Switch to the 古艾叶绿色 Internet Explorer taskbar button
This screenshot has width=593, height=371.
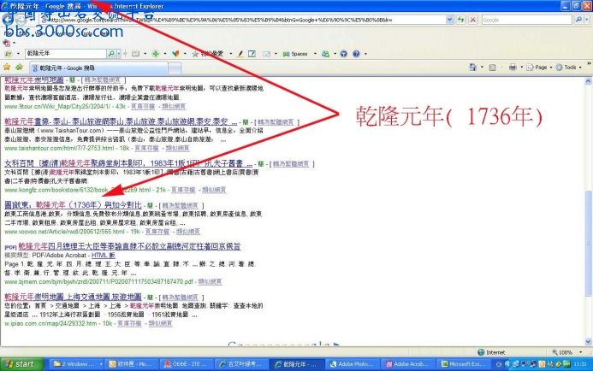coord(240,364)
